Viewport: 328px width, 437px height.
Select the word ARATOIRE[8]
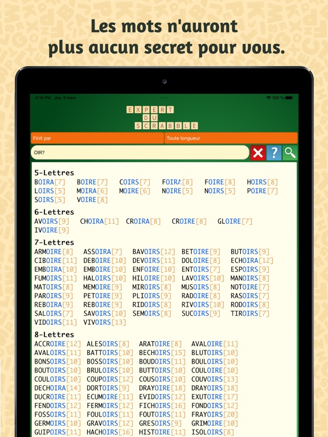tap(161, 344)
